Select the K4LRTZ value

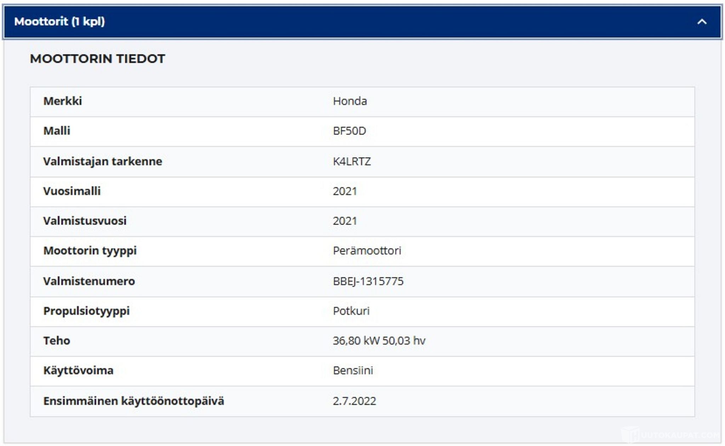point(352,161)
